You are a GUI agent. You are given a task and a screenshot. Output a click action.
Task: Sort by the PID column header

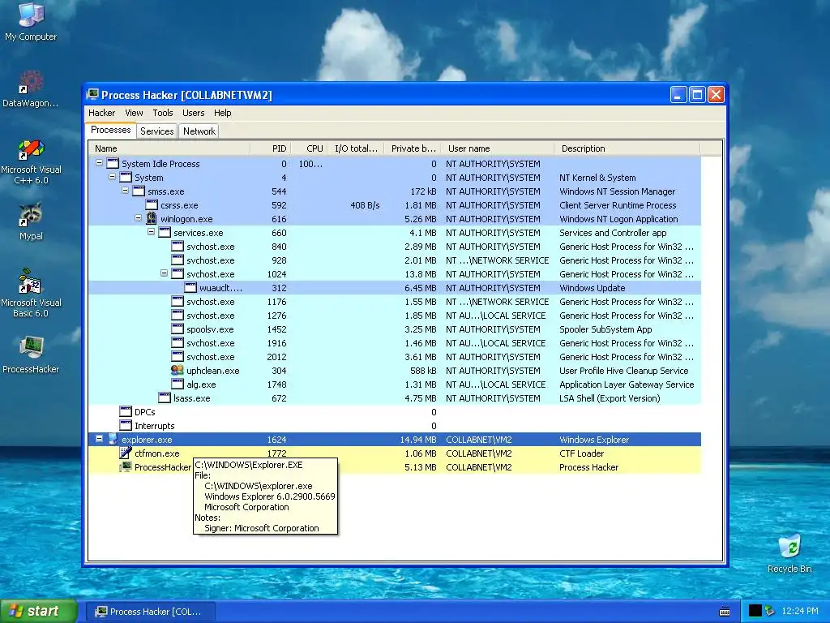(270, 148)
